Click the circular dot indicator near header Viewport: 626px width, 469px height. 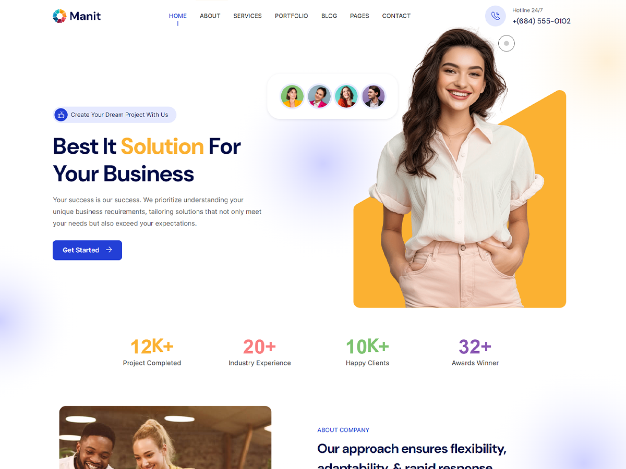click(507, 43)
